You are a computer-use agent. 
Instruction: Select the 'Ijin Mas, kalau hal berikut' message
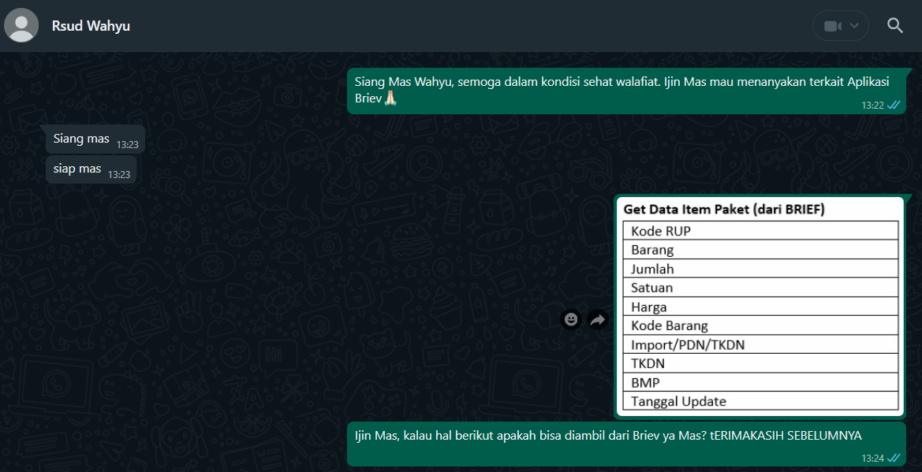[x=626, y=444]
